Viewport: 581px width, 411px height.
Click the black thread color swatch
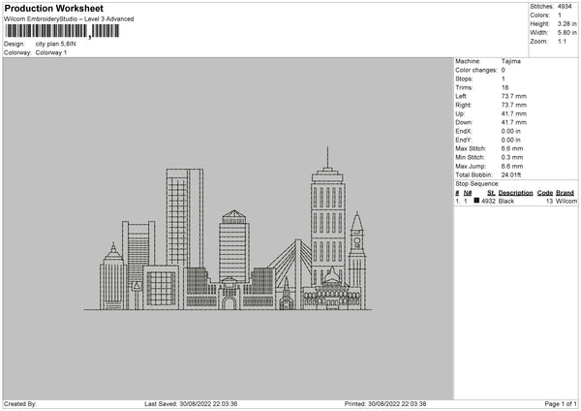477,200
